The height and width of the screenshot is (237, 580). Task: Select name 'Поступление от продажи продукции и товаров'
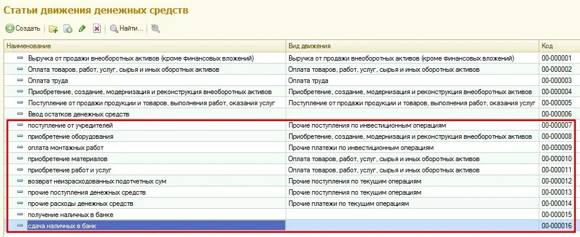coord(151,103)
